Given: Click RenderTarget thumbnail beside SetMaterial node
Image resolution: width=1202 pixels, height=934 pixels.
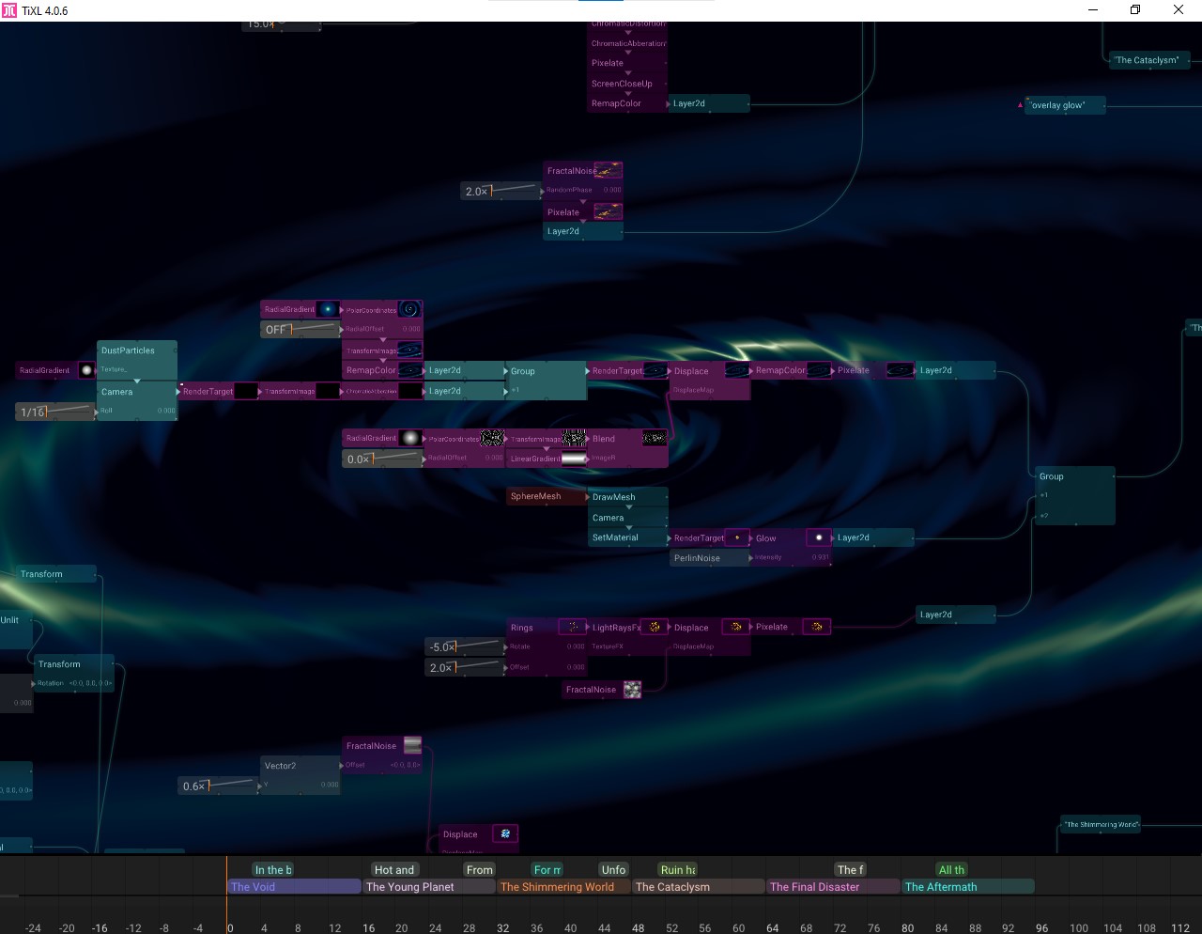Looking at the screenshot, I should (737, 538).
